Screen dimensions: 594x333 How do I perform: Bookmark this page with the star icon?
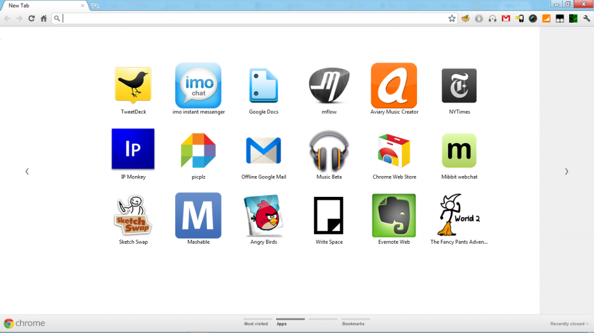click(452, 18)
